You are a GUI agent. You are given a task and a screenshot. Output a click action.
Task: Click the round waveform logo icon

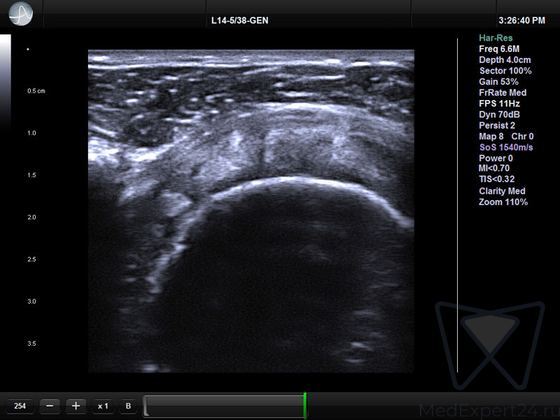20,14
